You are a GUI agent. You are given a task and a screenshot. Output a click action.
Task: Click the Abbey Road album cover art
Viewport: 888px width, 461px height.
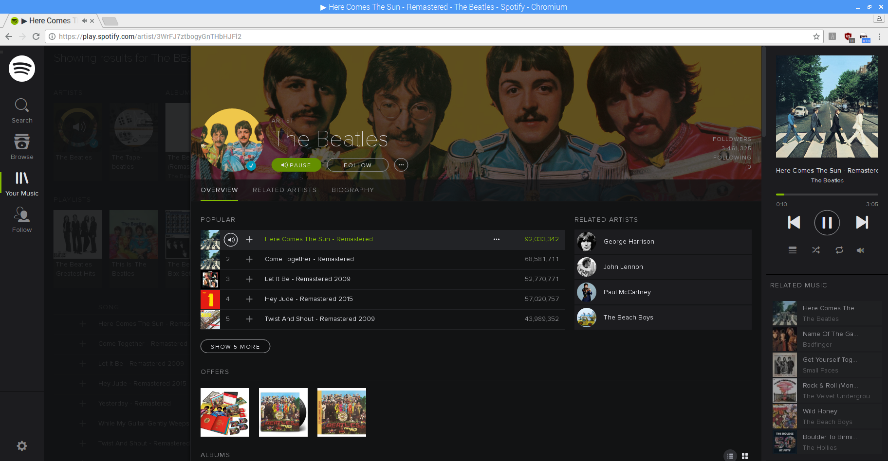pyautogui.click(x=827, y=106)
